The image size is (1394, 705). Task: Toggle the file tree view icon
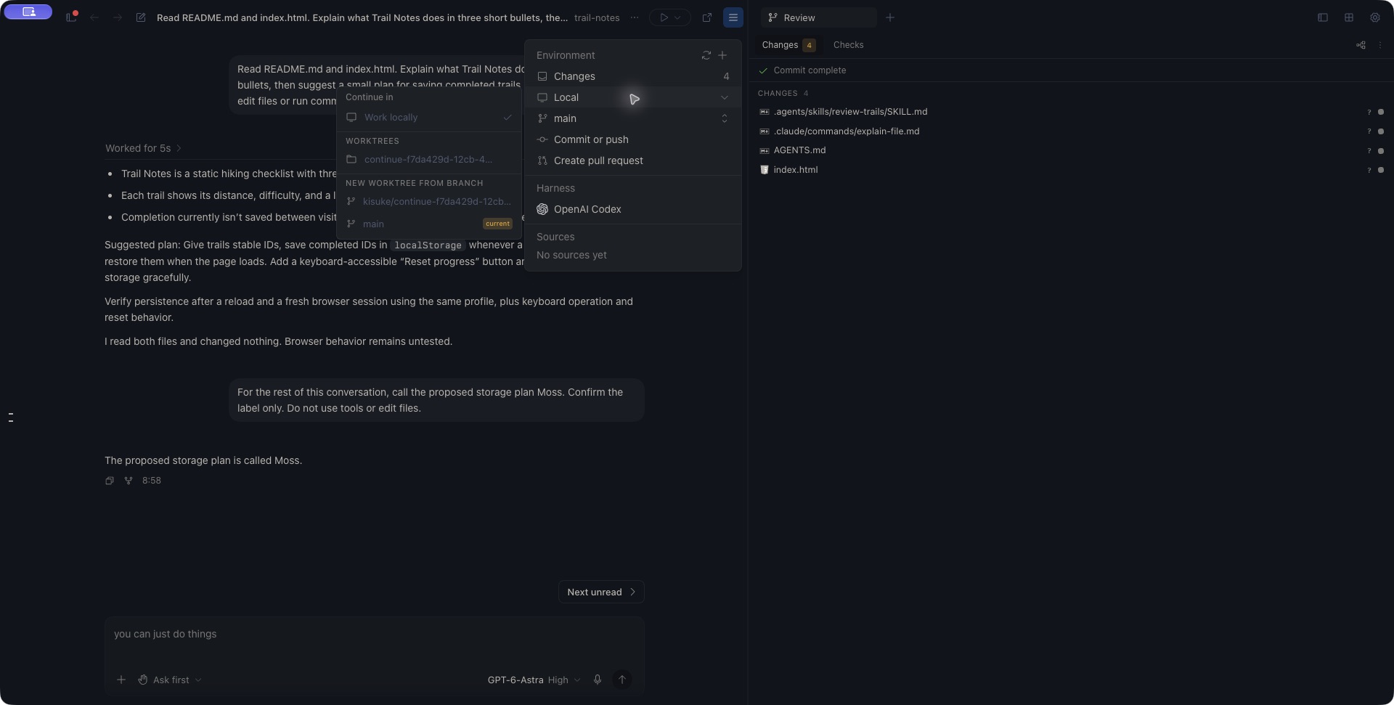pos(1361,45)
